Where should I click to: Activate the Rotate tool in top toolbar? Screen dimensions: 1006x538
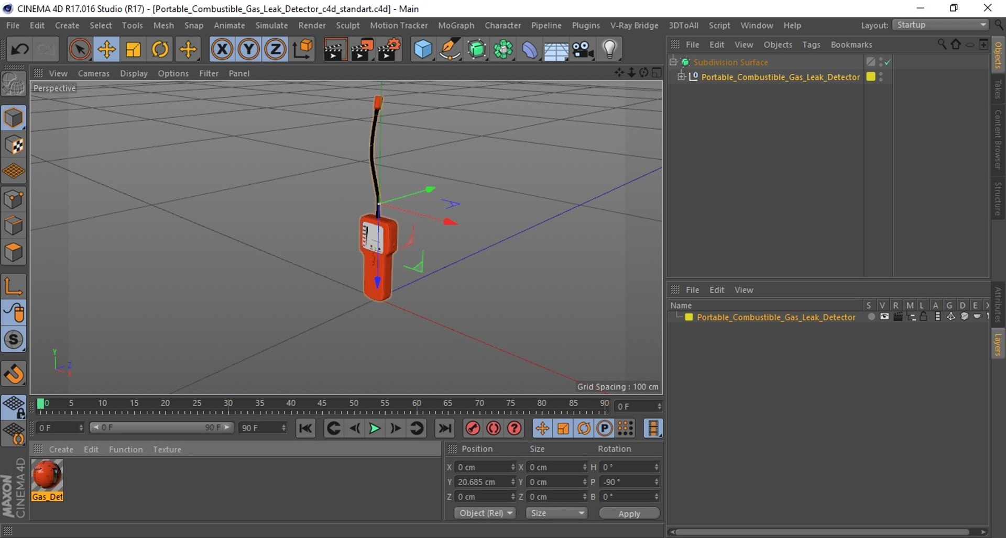(x=160, y=49)
